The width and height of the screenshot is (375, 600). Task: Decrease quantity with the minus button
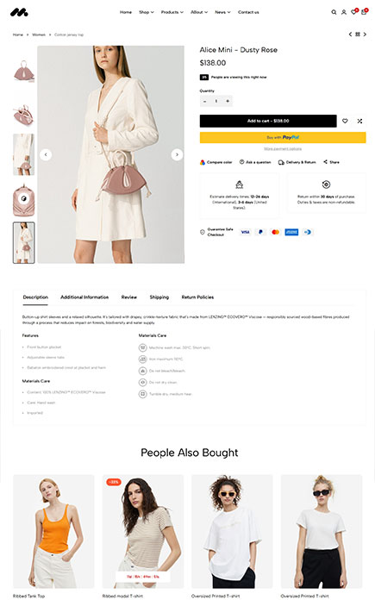[204, 101]
